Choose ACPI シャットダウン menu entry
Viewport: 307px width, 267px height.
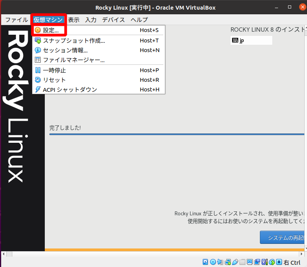point(98,90)
